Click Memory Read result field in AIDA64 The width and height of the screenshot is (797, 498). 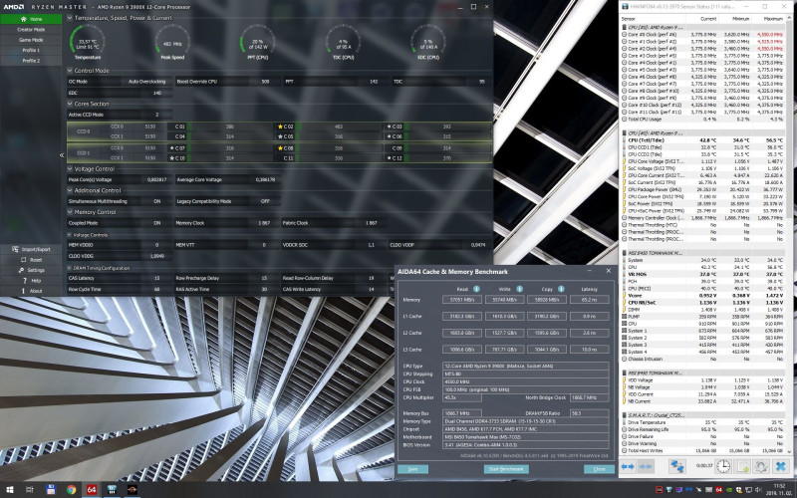(462, 300)
